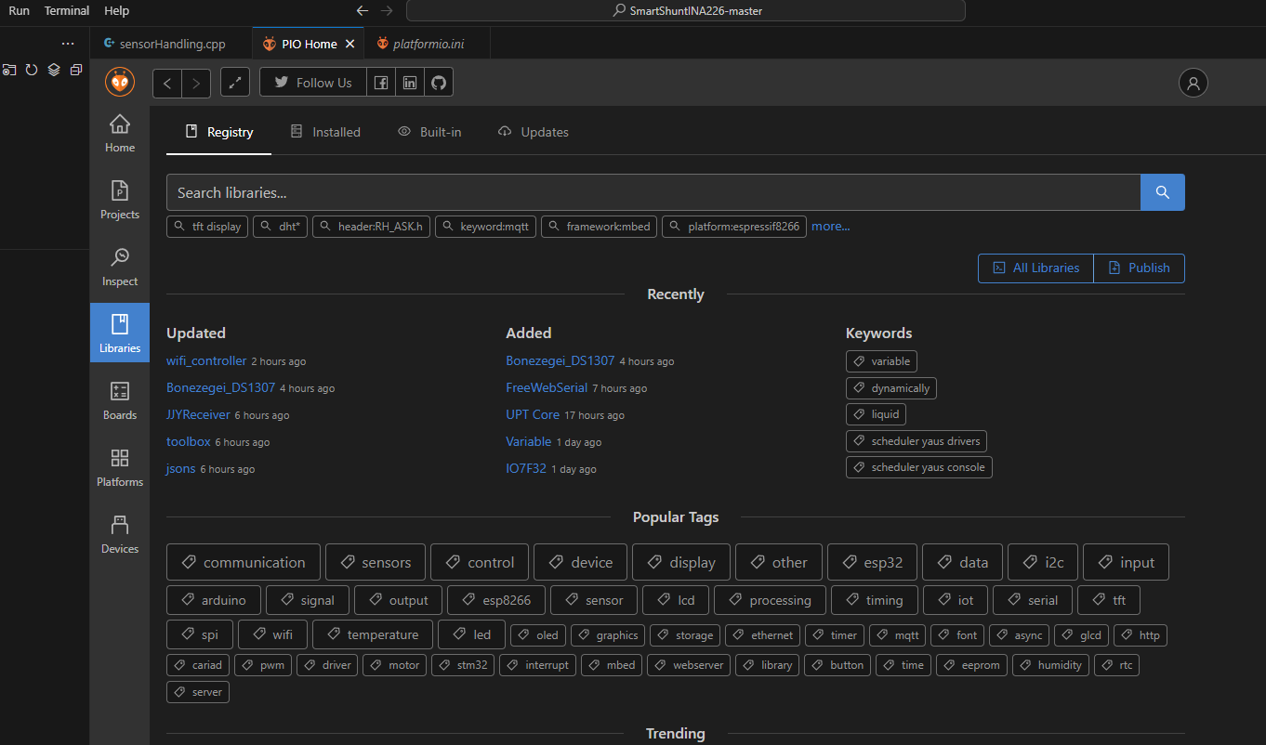Screen dimensions: 1266x745
Task: Close the PIO Home tab
Action: click(350, 44)
